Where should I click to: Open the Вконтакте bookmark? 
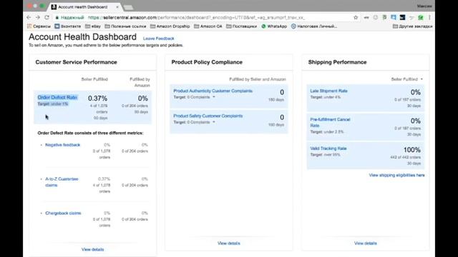68,26
